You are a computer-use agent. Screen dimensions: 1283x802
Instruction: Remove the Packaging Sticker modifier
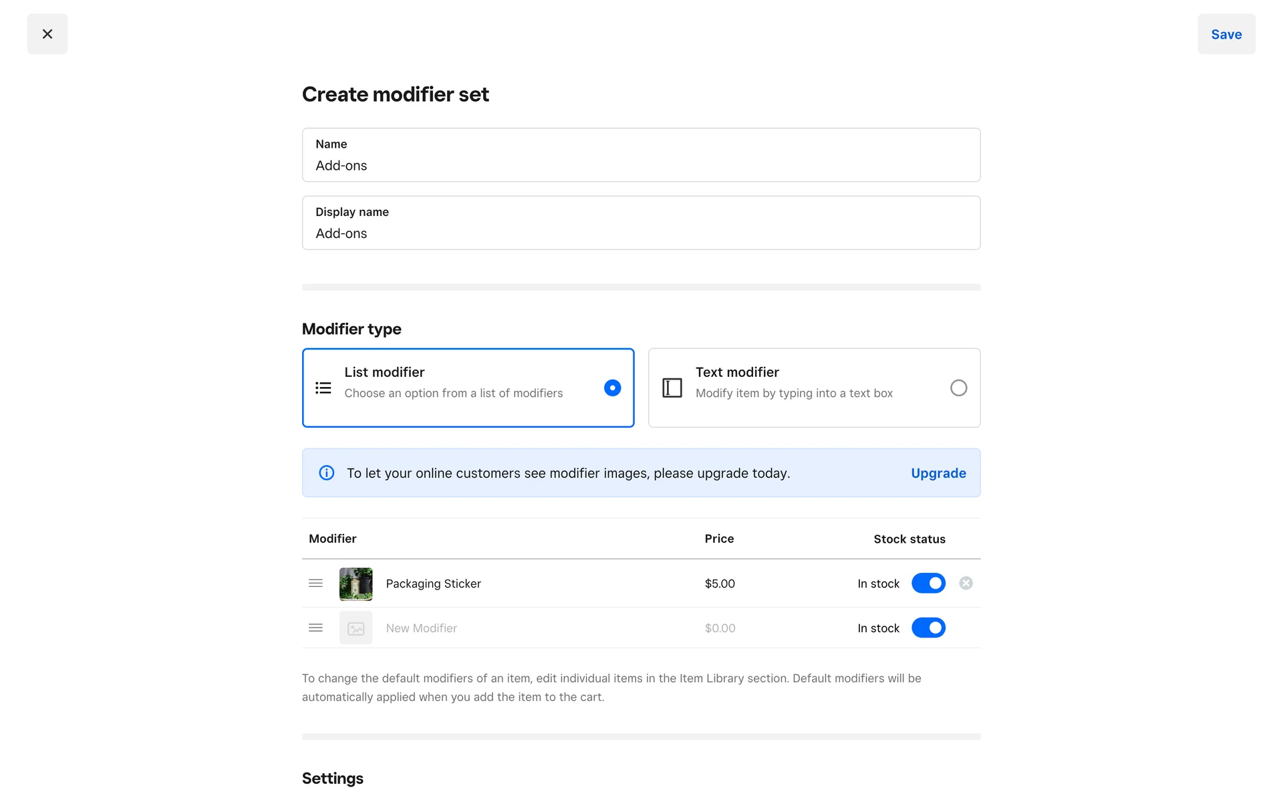coord(965,583)
